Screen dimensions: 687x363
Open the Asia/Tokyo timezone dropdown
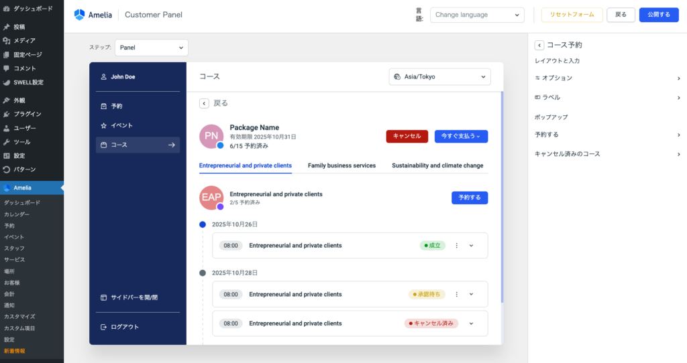click(x=439, y=77)
